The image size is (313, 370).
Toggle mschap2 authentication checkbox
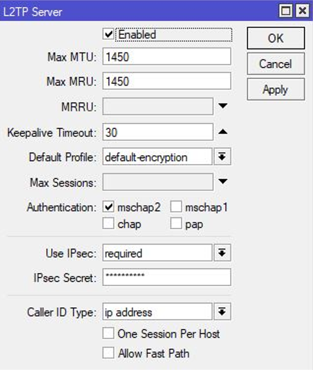coord(109,207)
